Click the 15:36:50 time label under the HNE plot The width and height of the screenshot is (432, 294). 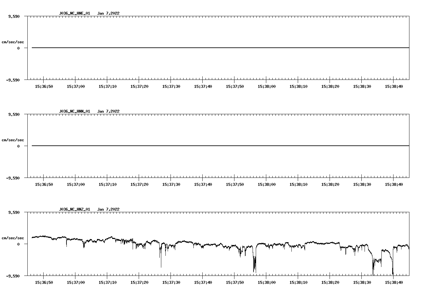point(44,87)
